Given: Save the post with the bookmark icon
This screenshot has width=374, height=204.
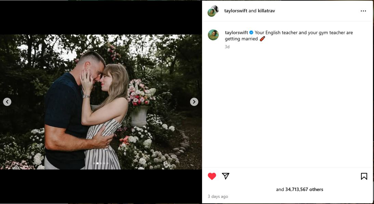Looking at the screenshot, I should tap(364, 176).
